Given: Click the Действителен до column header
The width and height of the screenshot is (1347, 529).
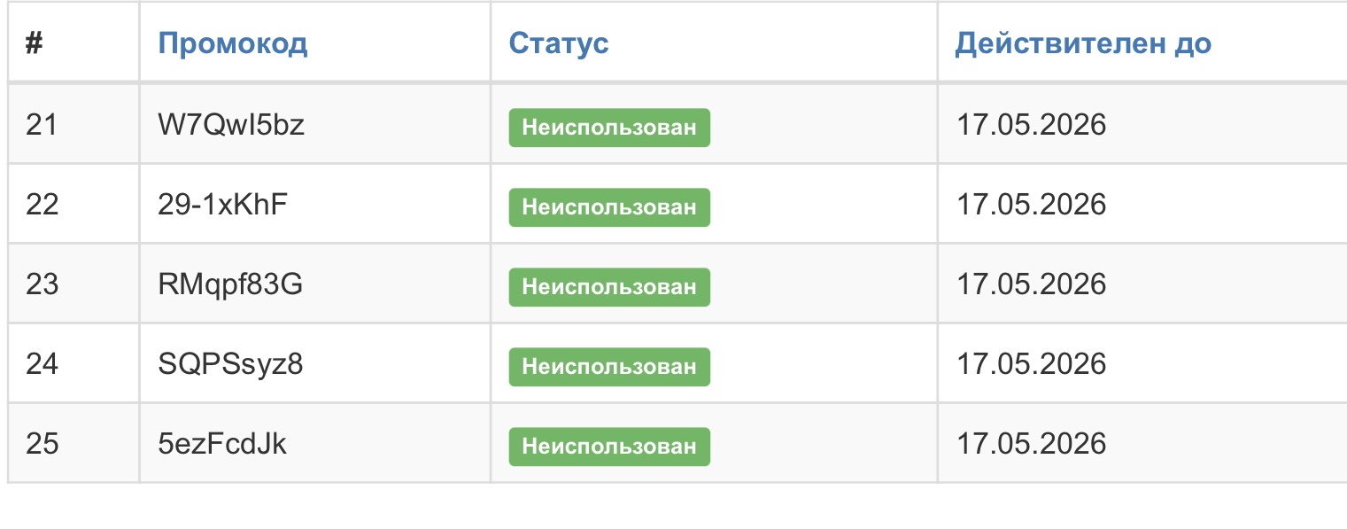Looking at the screenshot, I should pyautogui.click(x=1083, y=43).
